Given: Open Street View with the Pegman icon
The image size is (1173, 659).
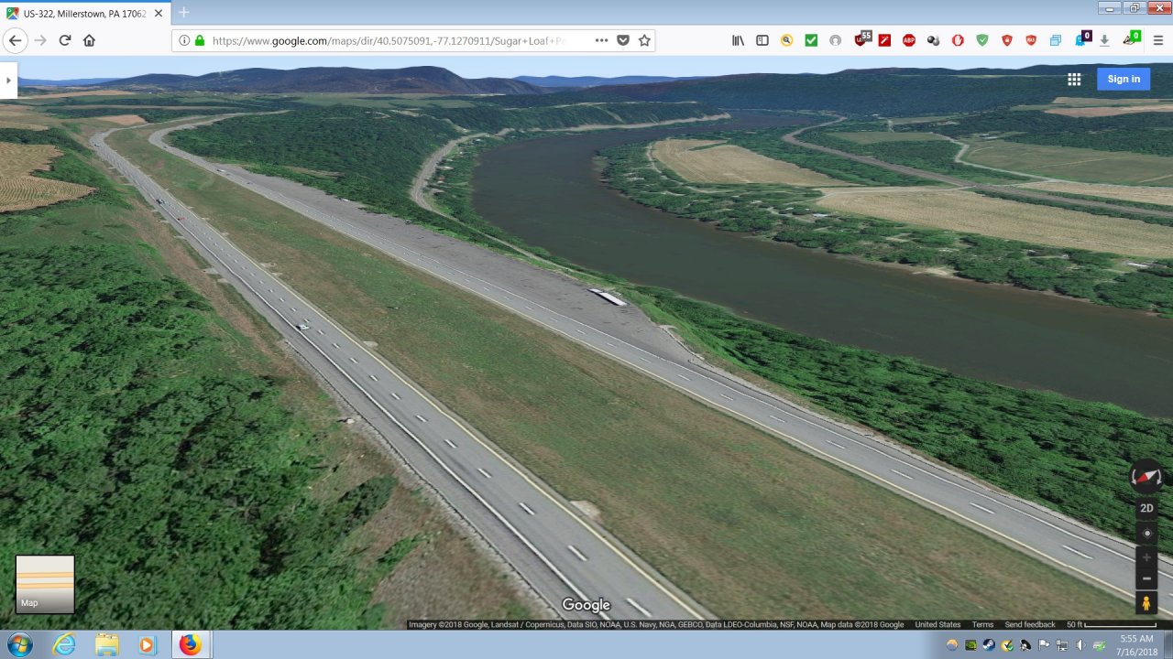Looking at the screenshot, I should click(1146, 603).
